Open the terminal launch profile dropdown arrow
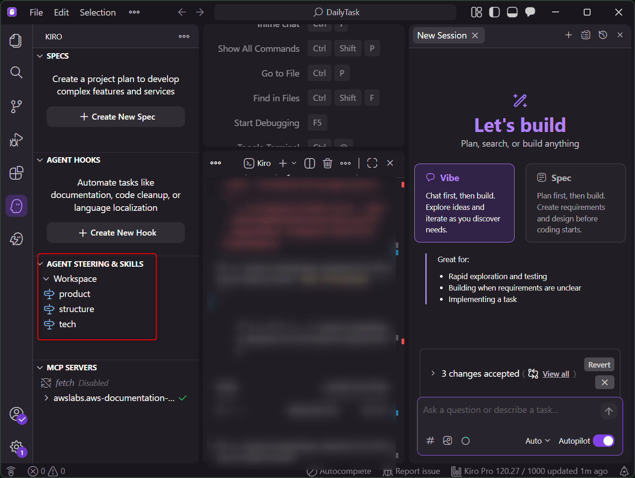Screen dimensions: 635x478 click(x=294, y=163)
